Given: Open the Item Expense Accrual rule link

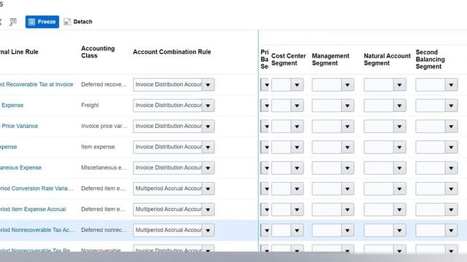Looking at the screenshot, I should pos(33,209).
